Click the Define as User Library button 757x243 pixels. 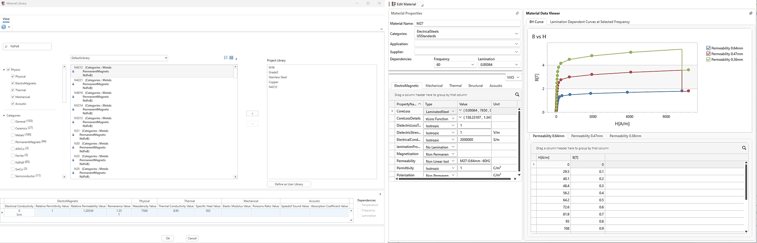pos(289,184)
